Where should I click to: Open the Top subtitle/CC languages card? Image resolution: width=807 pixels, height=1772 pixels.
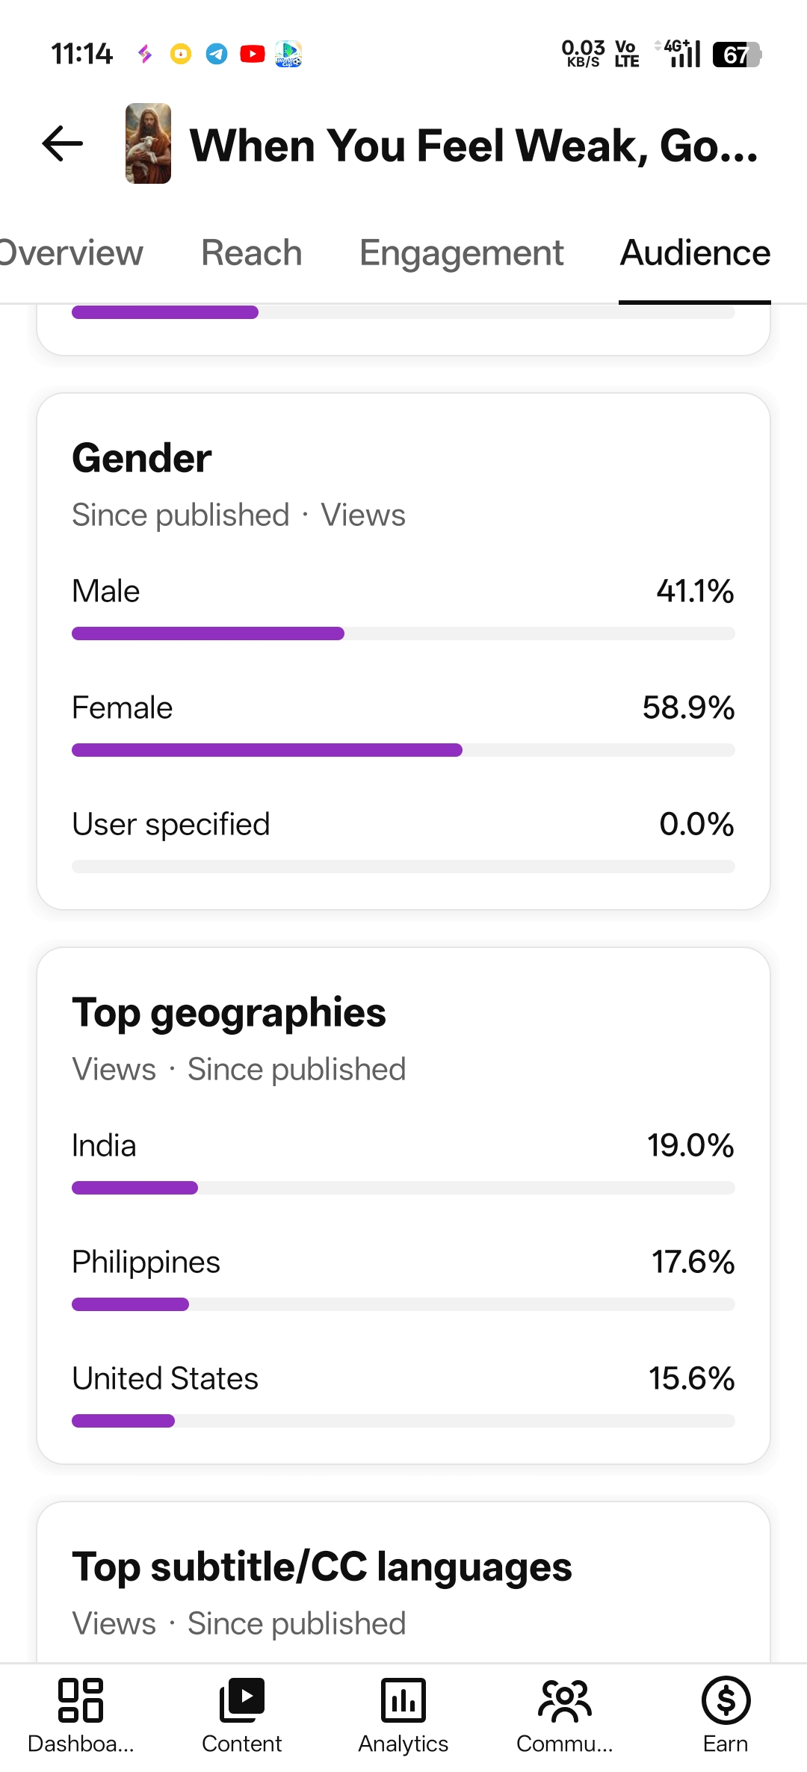tap(403, 1582)
